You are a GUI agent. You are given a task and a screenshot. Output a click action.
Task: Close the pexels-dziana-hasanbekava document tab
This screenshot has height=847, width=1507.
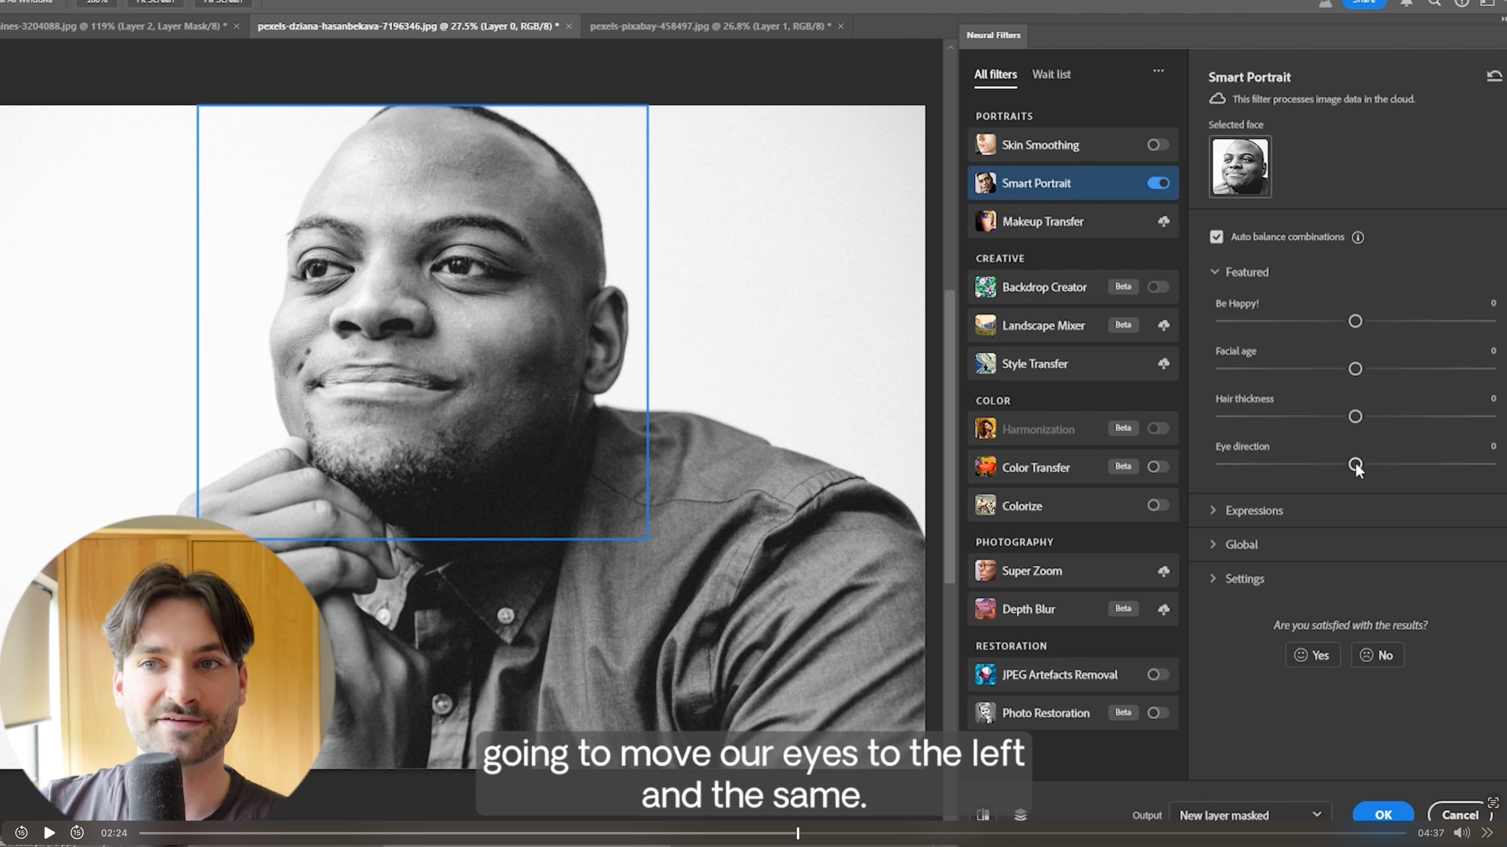(568, 26)
